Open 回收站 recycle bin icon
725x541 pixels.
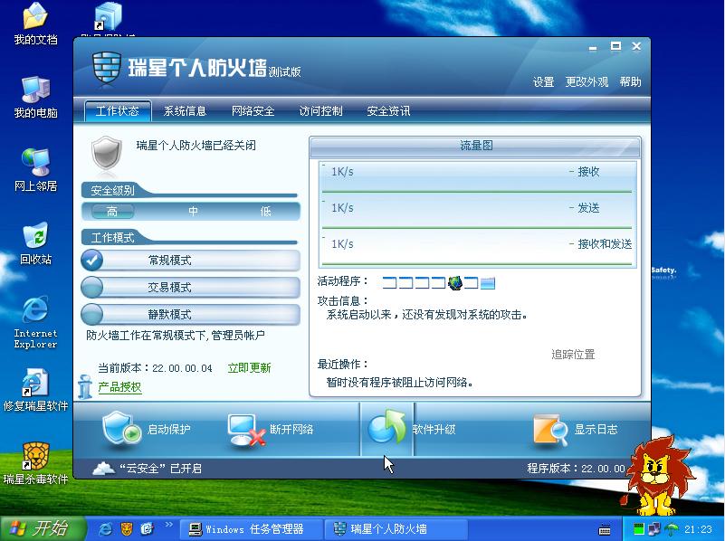pos(35,243)
